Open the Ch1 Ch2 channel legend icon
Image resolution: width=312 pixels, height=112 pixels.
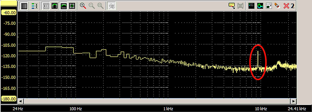251,6
